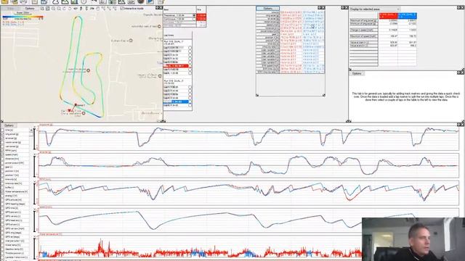465x261 pixels.
Task: Click 'Minimum of long accel [g]' row label
Action: [363, 23]
